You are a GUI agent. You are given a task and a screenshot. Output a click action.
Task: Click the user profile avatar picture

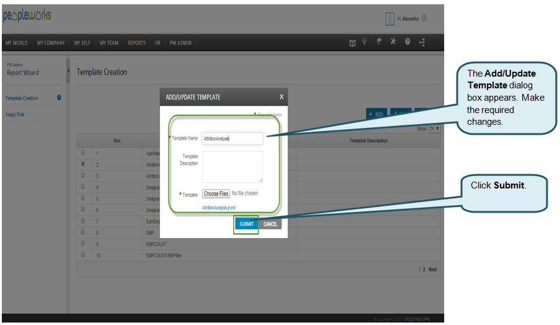pyautogui.click(x=390, y=19)
